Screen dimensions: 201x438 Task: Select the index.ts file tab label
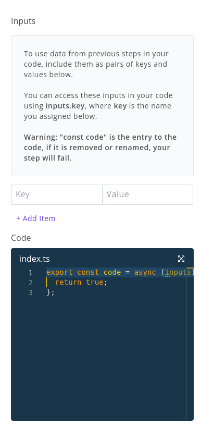coord(34,259)
